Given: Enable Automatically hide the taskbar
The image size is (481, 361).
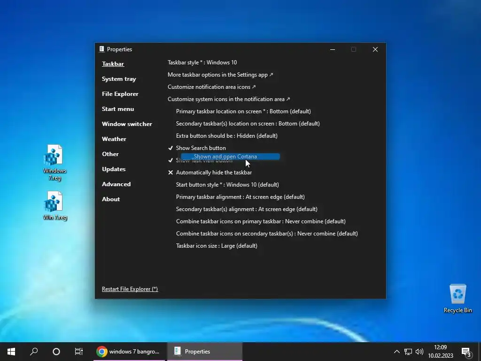Looking at the screenshot, I should click(x=209, y=173).
